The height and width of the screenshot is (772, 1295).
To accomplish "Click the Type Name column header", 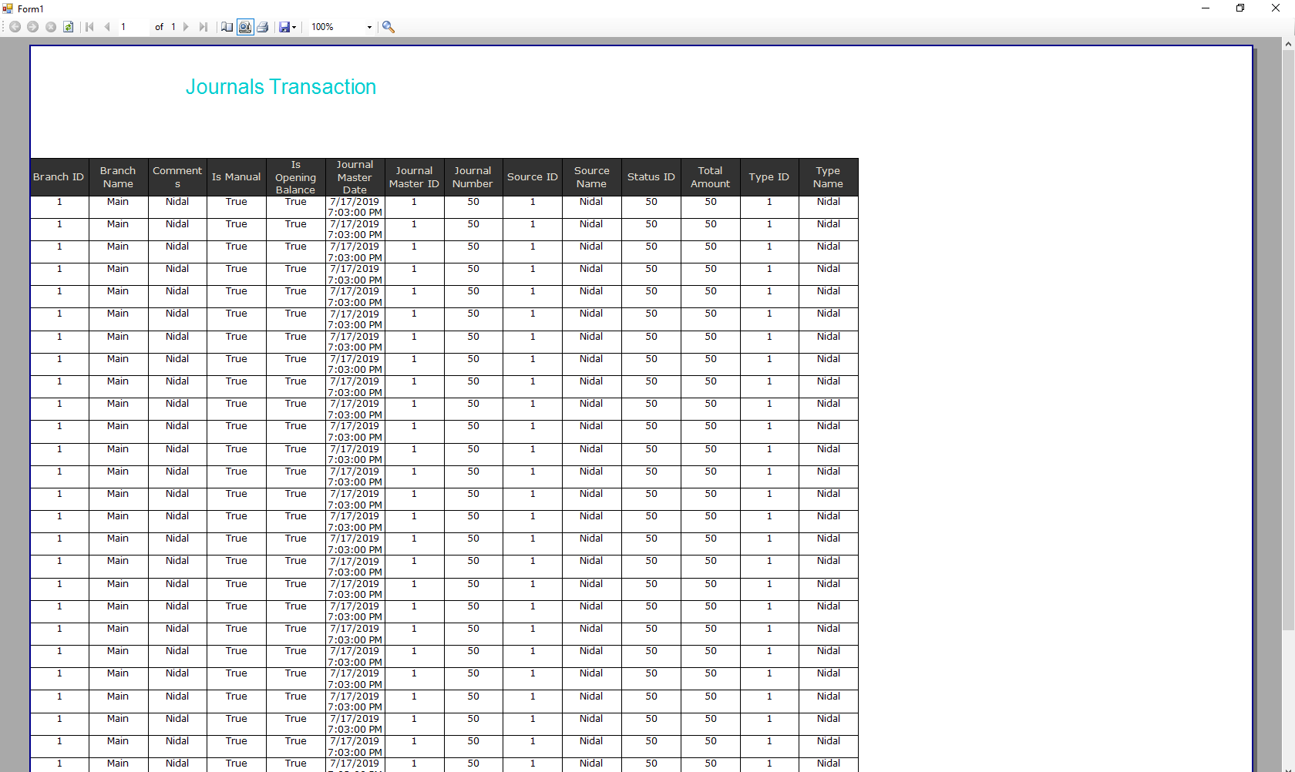I will [829, 177].
